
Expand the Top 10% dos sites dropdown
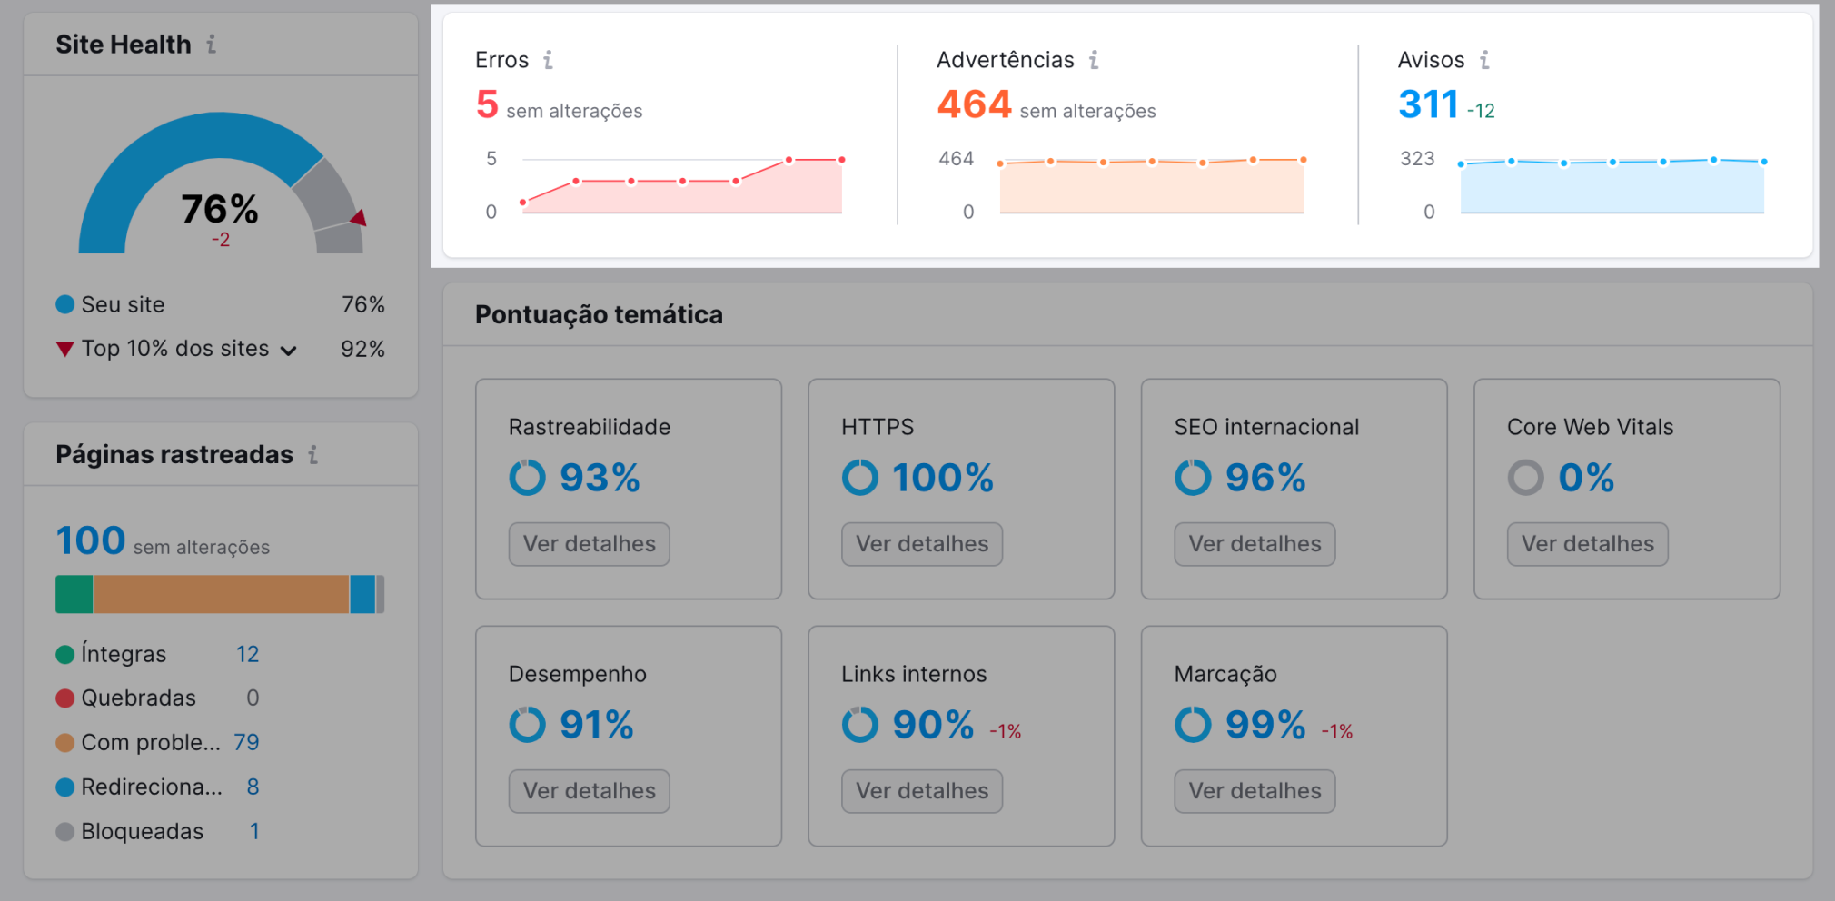(x=289, y=349)
